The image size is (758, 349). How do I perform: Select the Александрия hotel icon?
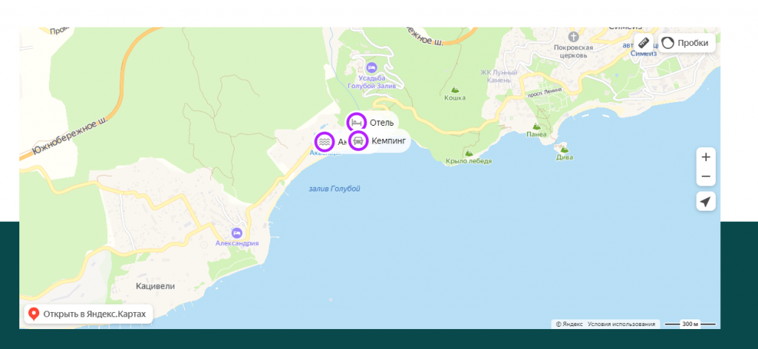[x=237, y=233]
